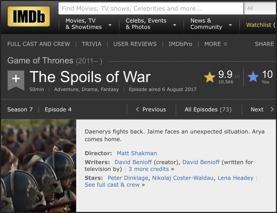This screenshot has height=213, width=277.
Task: Click the search input field
Action: pos(151,8)
